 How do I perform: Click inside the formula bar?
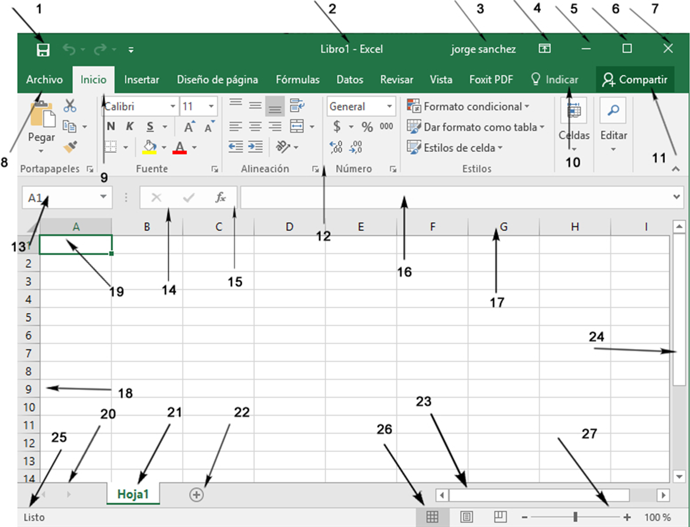[398, 197]
